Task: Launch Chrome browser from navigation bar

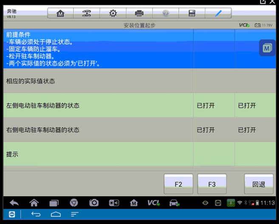Action: pyautogui.click(x=74, y=203)
